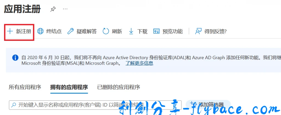
Task: Click the 新注册 button label
Action: pos(24,31)
